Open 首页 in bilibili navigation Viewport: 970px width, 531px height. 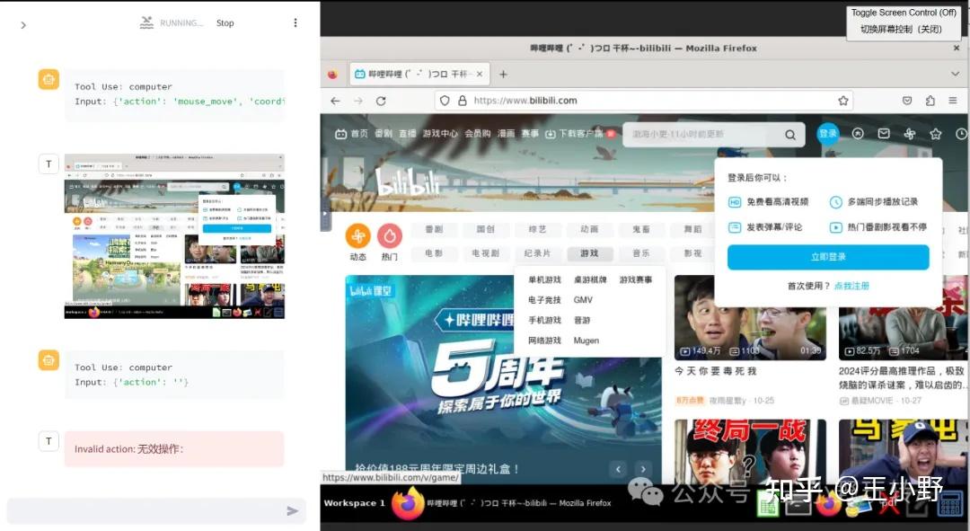[x=351, y=134]
